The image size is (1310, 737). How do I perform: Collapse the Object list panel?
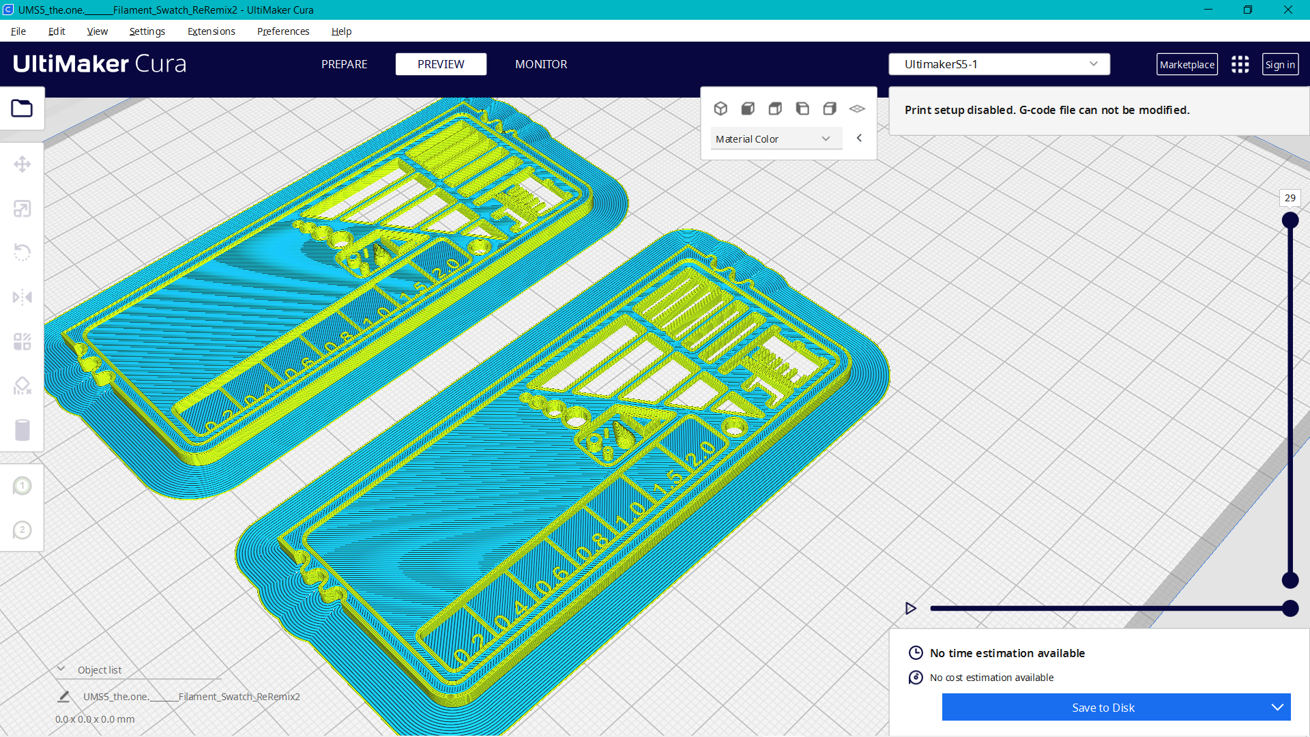(x=61, y=669)
